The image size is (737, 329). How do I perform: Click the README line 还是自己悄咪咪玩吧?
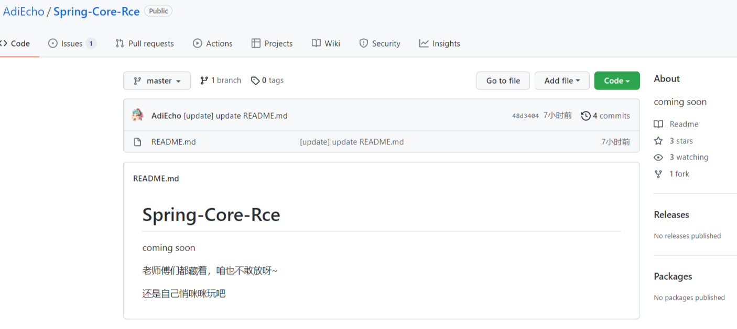pos(184,294)
